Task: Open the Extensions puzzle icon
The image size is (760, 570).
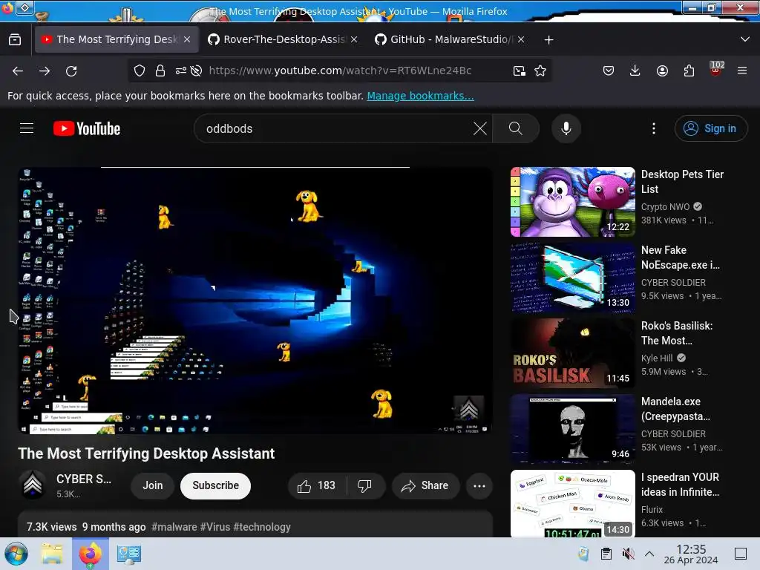Action: [x=689, y=71]
